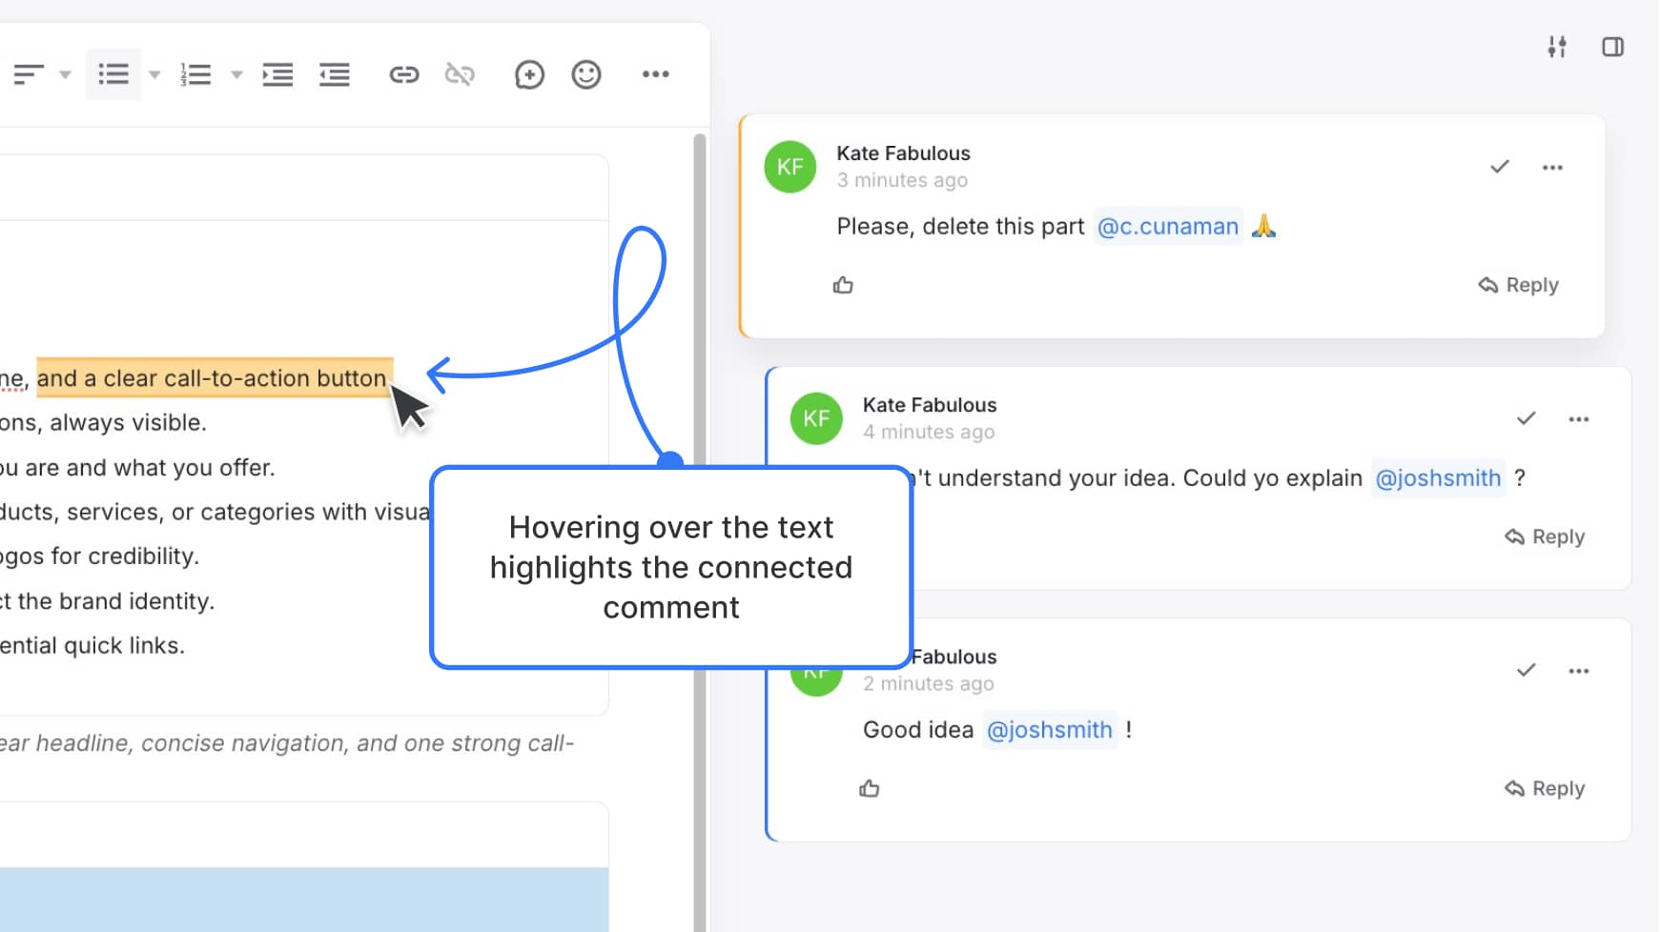Remove link with the unlink icon
This screenshot has width=1661, height=932.
460,74
